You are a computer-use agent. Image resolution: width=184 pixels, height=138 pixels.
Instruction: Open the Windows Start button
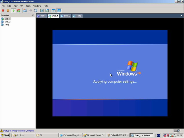(5, 135)
